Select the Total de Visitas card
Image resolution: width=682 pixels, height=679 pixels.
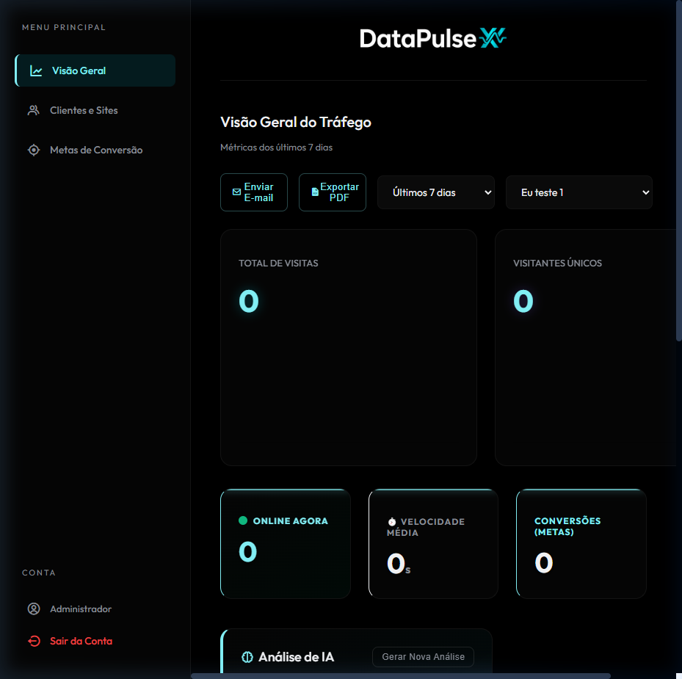click(x=348, y=347)
